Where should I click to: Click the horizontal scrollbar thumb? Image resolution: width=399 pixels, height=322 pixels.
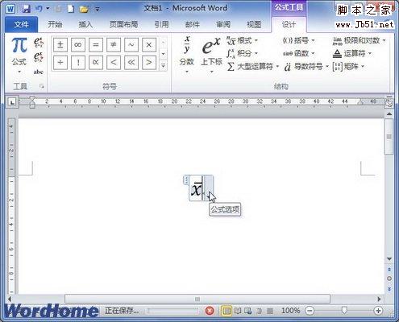(197, 299)
